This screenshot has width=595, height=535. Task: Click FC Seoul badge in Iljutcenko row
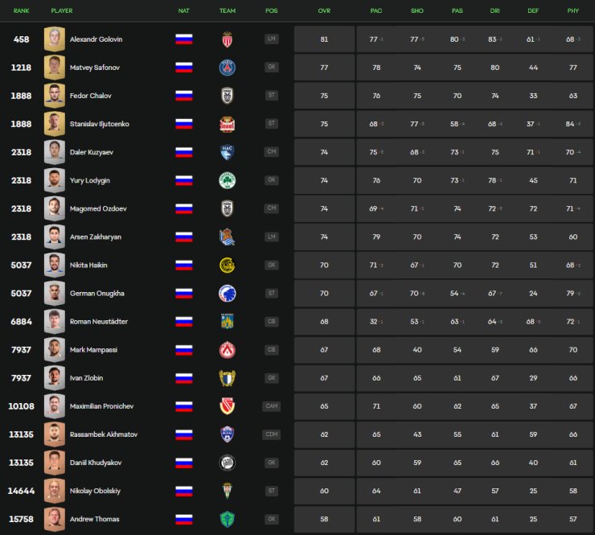(228, 124)
